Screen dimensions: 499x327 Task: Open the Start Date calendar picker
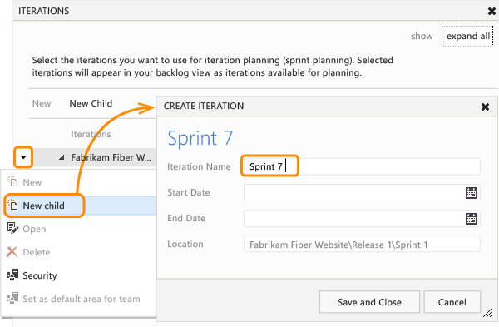coord(471,193)
